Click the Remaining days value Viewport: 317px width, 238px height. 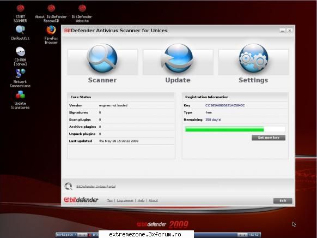(x=214, y=120)
